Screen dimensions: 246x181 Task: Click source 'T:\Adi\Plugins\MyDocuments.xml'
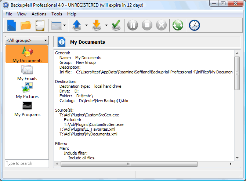[x=88, y=134]
